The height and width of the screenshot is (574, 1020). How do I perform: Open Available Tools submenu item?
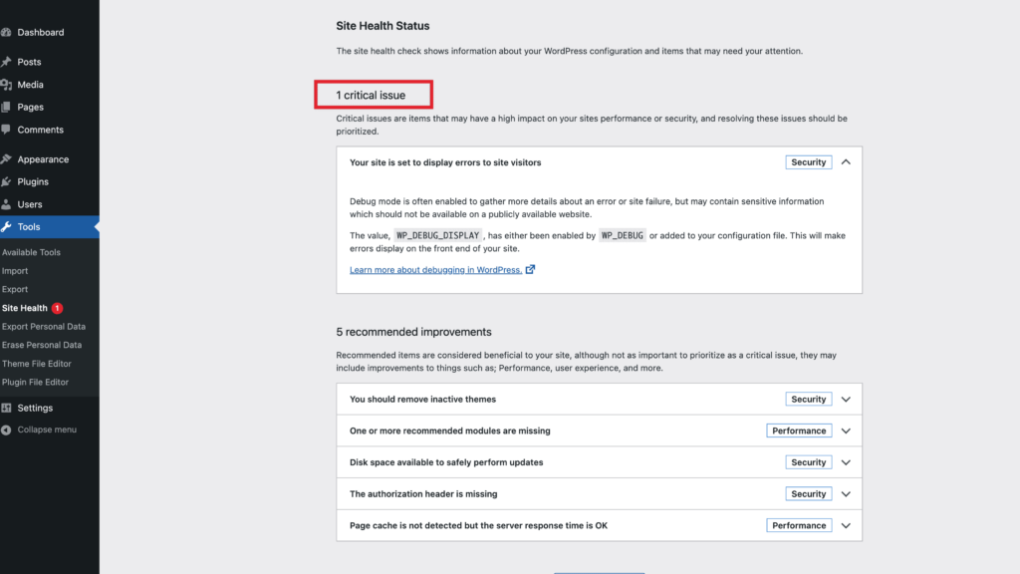[x=31, y=252]
